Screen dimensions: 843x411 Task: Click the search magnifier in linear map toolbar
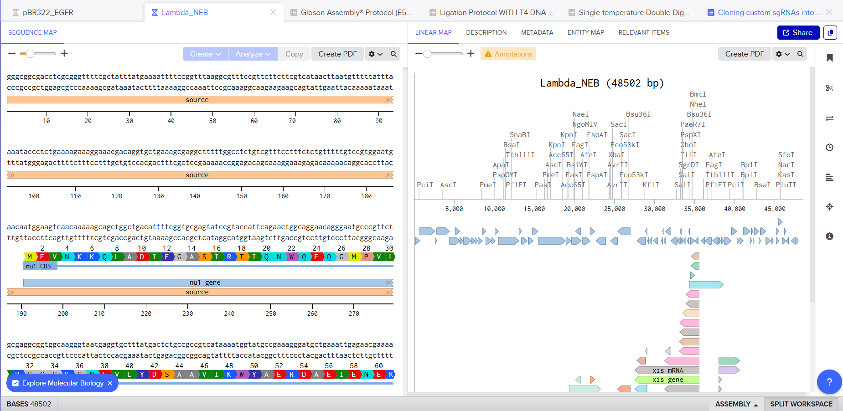(800, 54)
